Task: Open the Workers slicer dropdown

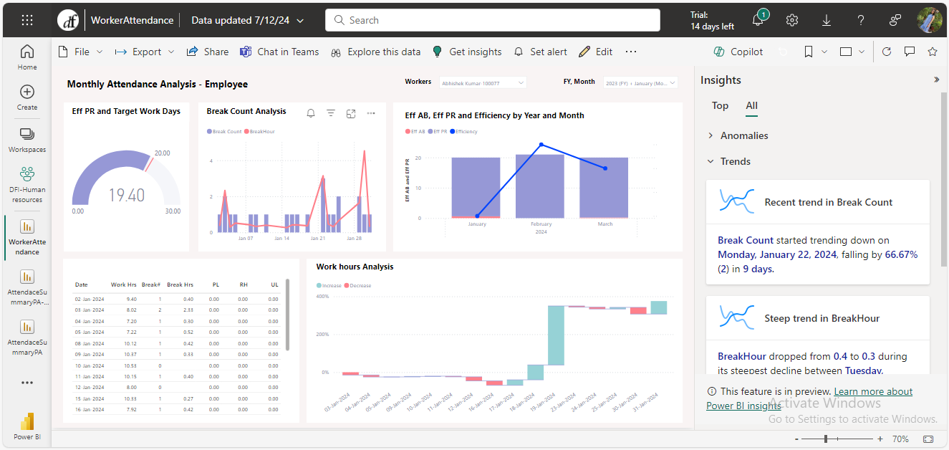Action: (520, 82)
